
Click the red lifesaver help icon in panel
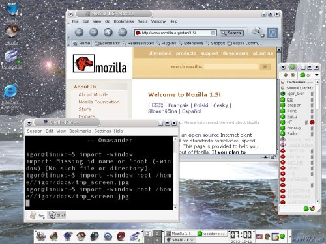tap(121, 236)
